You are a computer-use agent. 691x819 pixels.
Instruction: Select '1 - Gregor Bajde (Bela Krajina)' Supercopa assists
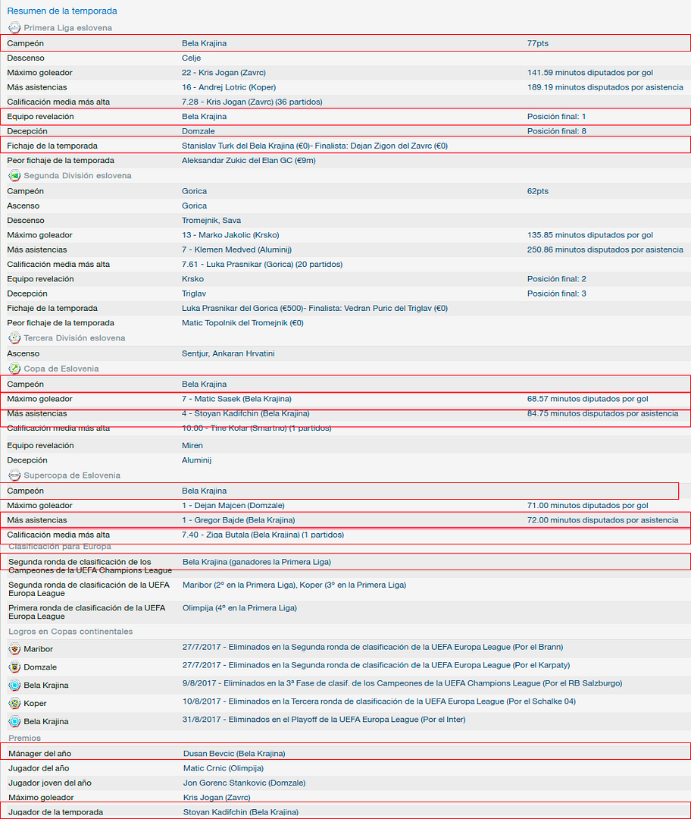tap(239, 520)
